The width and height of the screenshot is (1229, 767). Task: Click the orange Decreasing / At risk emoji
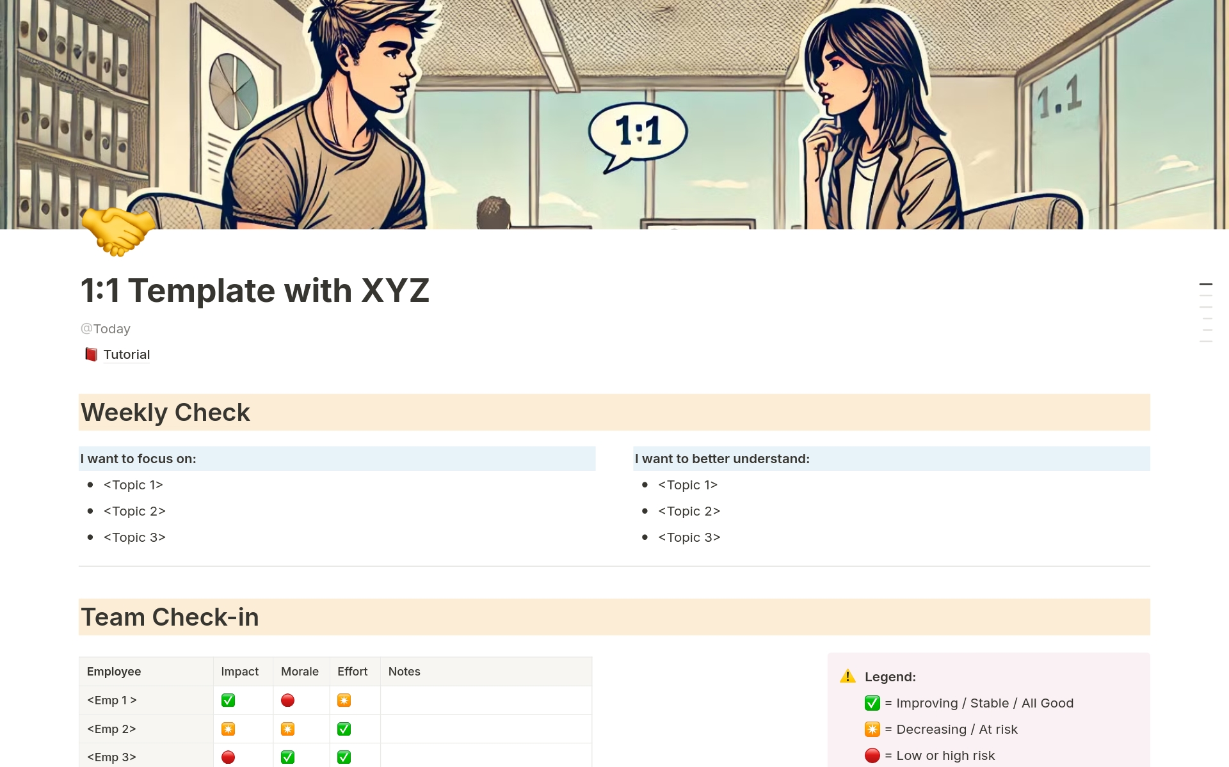click(871, 729)
